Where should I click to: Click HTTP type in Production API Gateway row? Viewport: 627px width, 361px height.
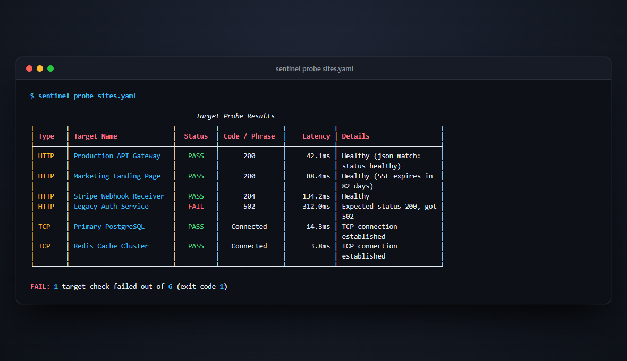click(x=46, y=156)
